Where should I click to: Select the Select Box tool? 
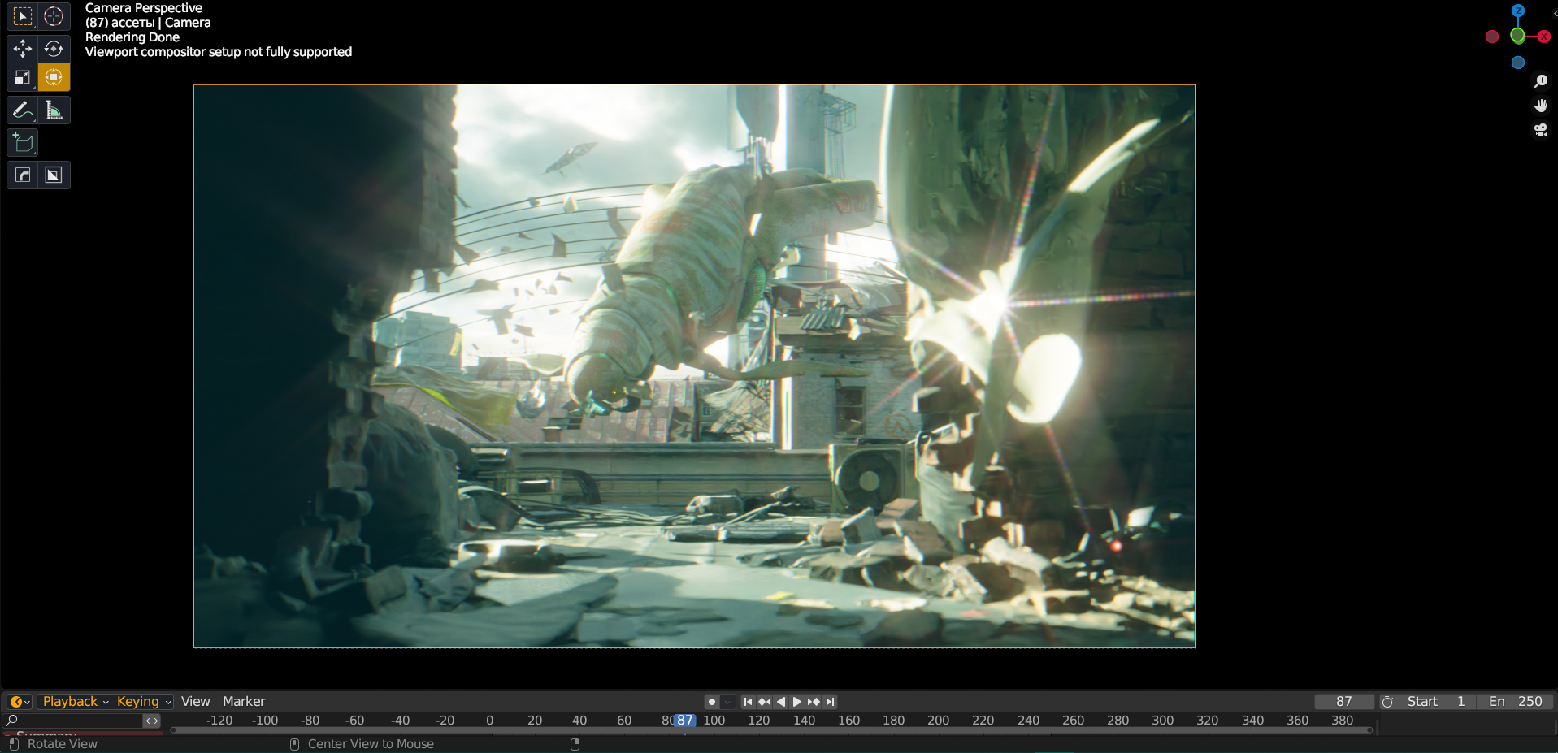pyautogui.click(x=23, y=16)
